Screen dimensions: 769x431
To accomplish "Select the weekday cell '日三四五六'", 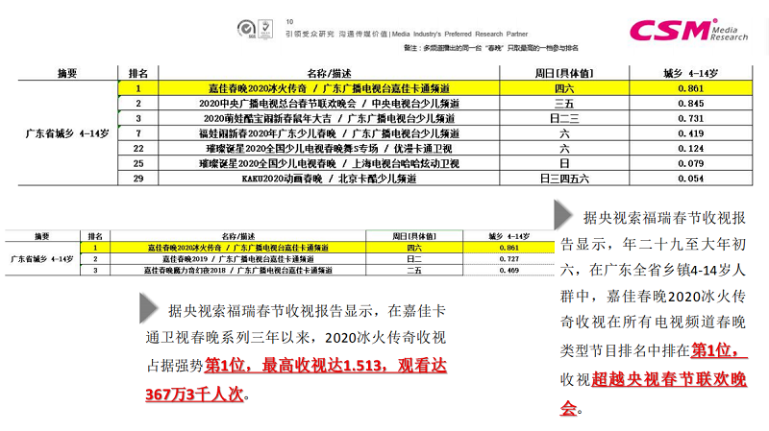I will 564,179.
